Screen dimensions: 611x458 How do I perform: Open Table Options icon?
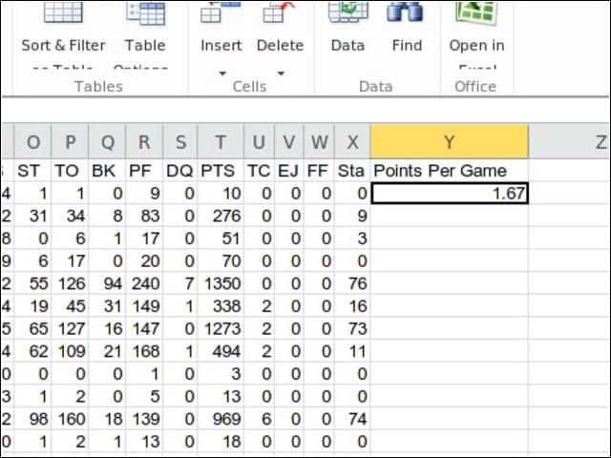point(145,13)
